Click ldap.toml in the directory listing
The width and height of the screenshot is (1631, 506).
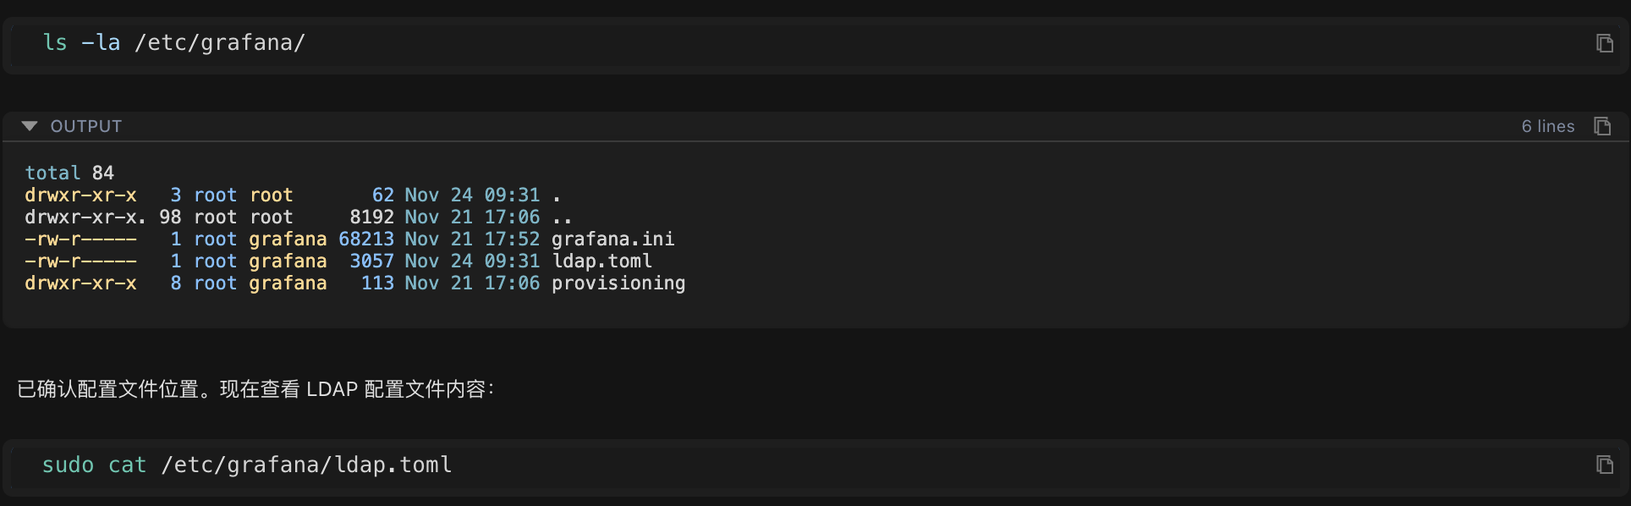[x=601, y=261]
